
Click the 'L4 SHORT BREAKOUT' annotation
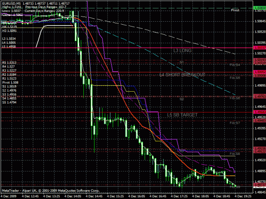[182, 75]
